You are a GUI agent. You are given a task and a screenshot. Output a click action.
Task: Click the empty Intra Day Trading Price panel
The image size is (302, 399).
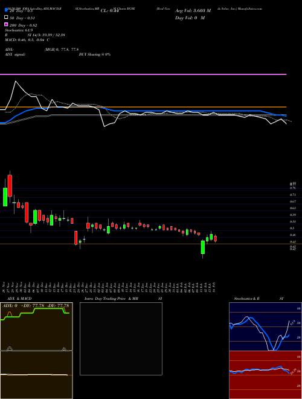[x=121, y=339]
